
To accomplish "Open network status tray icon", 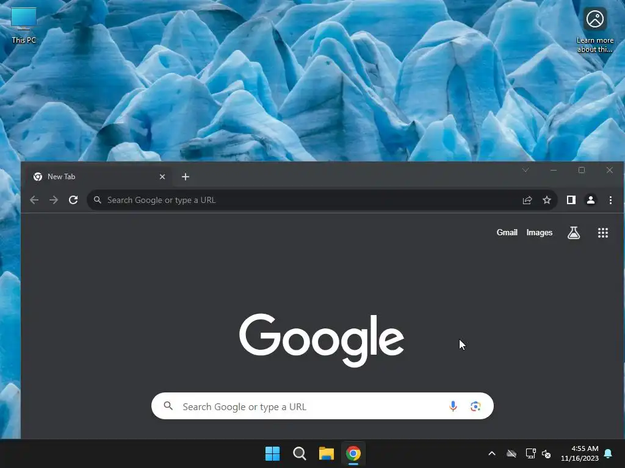I will coord(530,453).
